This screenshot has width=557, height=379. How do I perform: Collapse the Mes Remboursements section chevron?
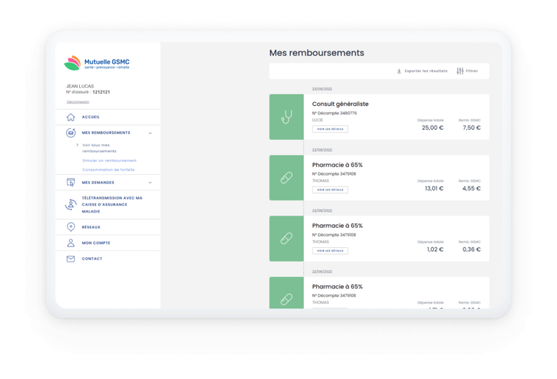150,133
